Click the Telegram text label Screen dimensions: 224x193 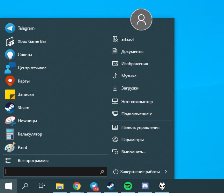pos(26,28)
